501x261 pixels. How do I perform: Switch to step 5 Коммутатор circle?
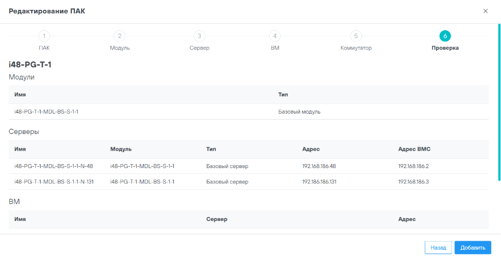(355, 36)
